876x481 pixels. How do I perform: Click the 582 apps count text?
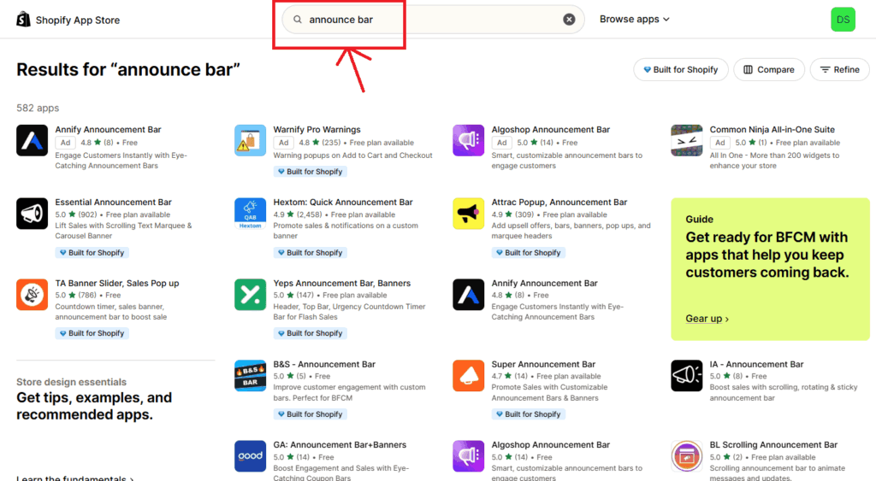pos(38,108)
